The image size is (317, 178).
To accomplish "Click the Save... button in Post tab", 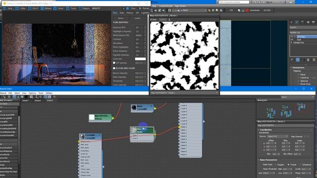I will (x=121, y=18).
